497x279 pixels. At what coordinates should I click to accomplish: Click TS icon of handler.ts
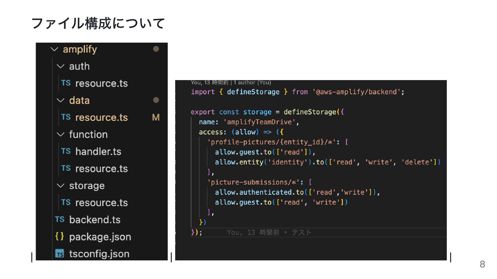pyautogui.click(x=66, y=151)
